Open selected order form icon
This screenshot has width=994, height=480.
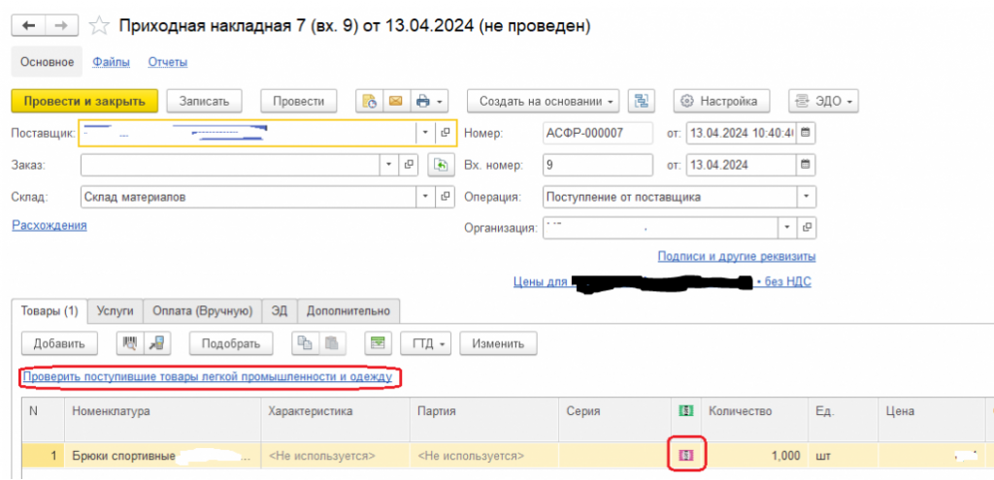click(409, 165)
